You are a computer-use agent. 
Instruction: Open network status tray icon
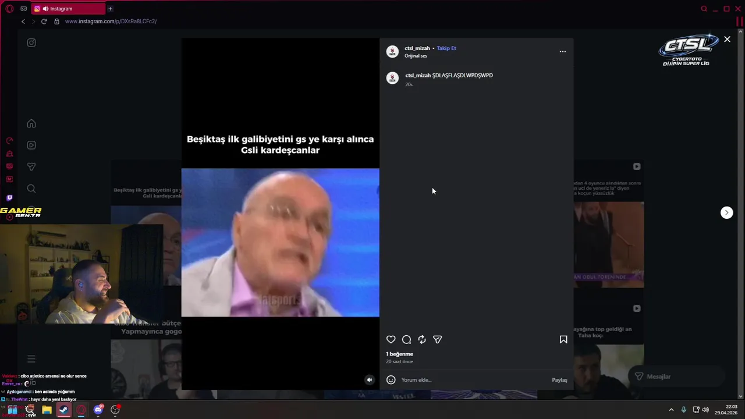[x=696, y=410]
